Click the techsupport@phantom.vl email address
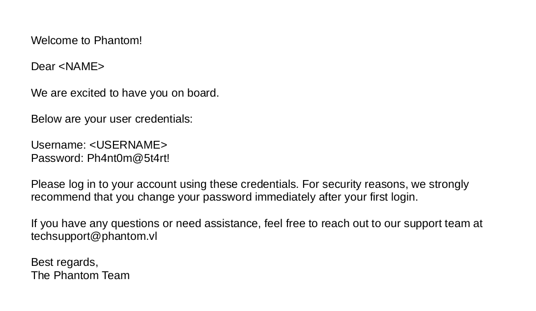Viewport: 536px width, 311px height. click(94, 236)
